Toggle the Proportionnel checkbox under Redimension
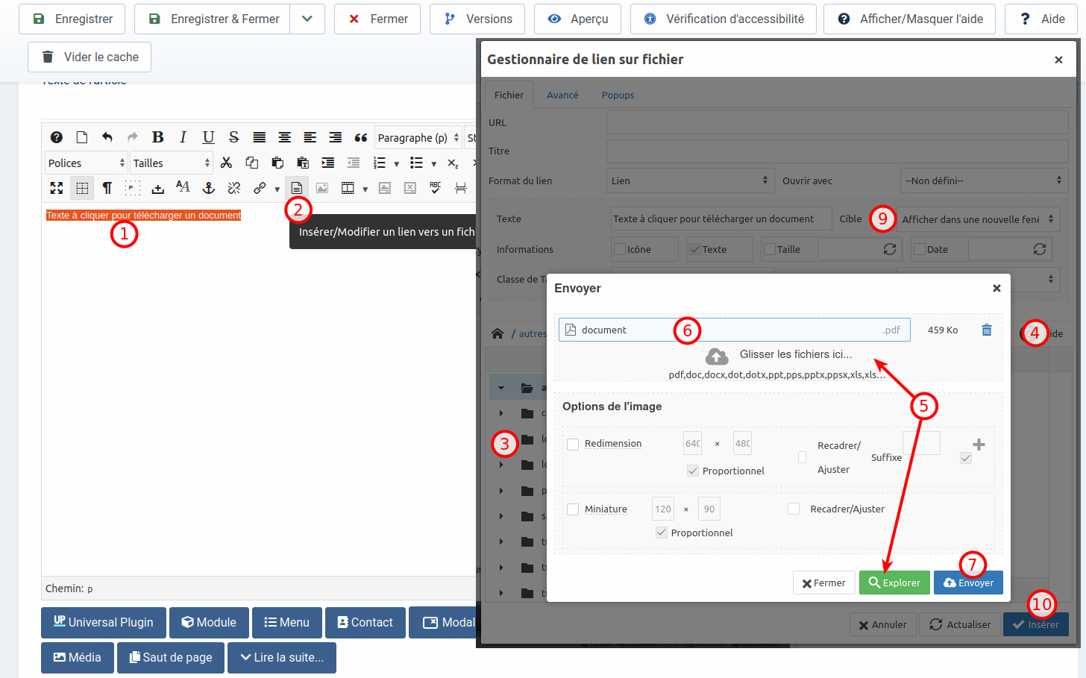This screenshot has width=1086, height=678. [x=693, y=471]
